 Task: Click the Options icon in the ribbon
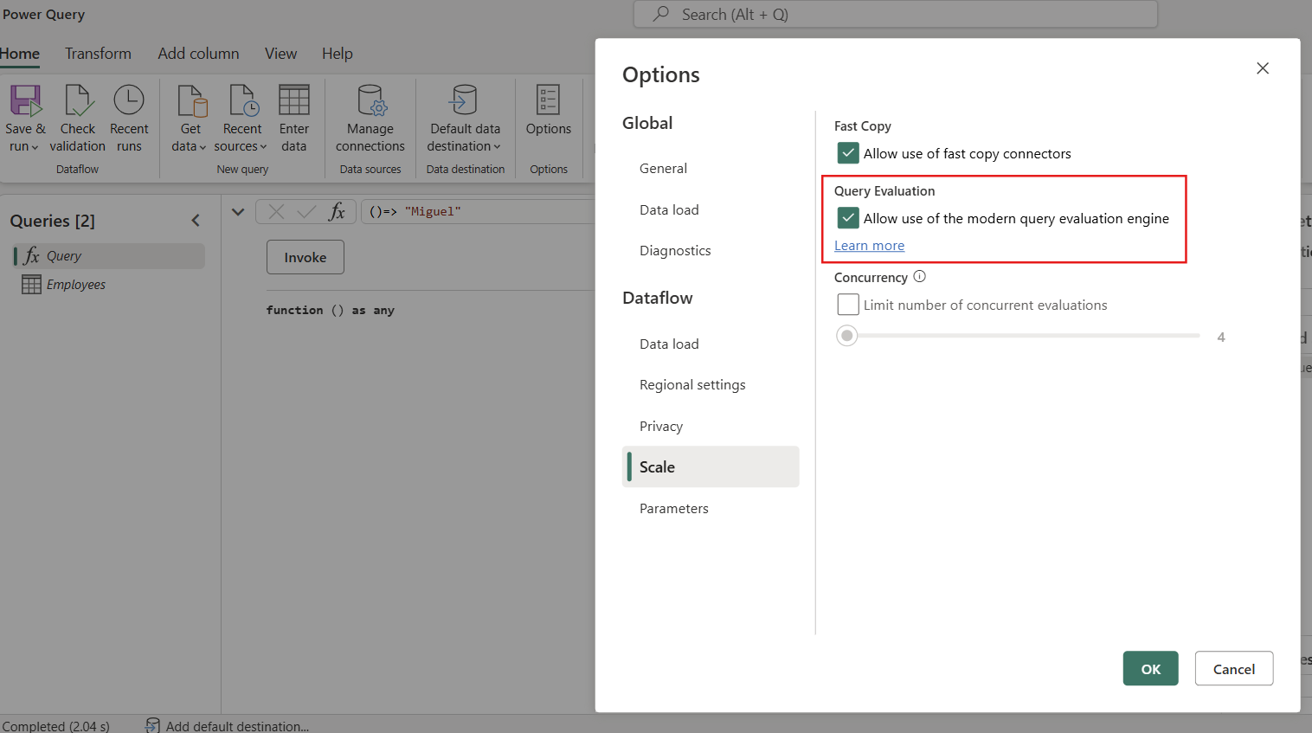pos(548,101)
